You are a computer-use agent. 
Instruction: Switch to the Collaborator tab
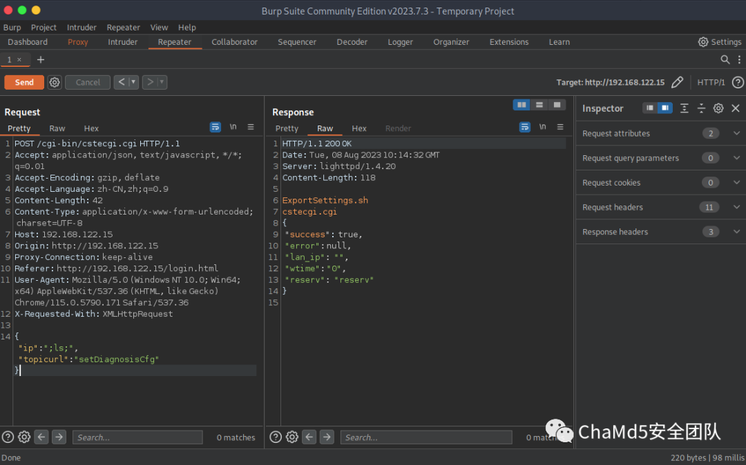click(235, 42)
